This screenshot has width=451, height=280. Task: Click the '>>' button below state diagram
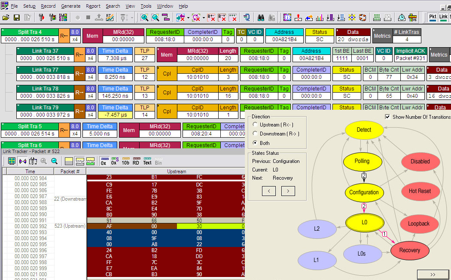point(433,274)
